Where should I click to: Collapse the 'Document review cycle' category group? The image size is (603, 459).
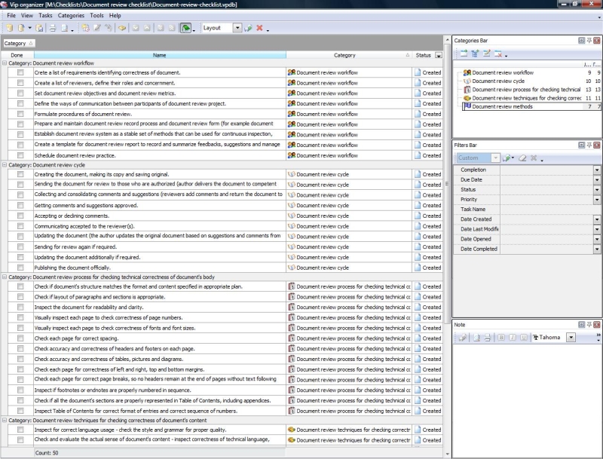[5, 164]
